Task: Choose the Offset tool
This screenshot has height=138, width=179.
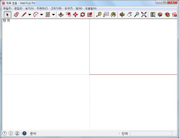Action: (68, 15)
